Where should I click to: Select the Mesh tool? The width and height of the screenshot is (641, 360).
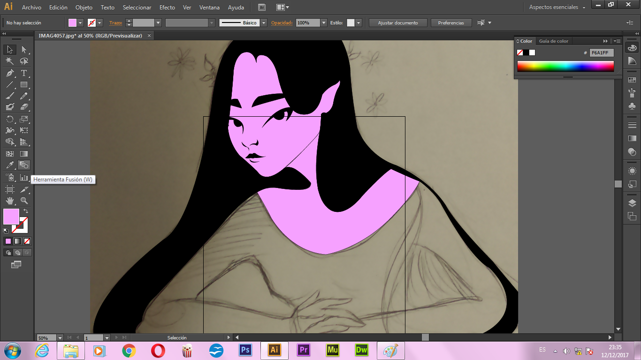coord(10,154)
